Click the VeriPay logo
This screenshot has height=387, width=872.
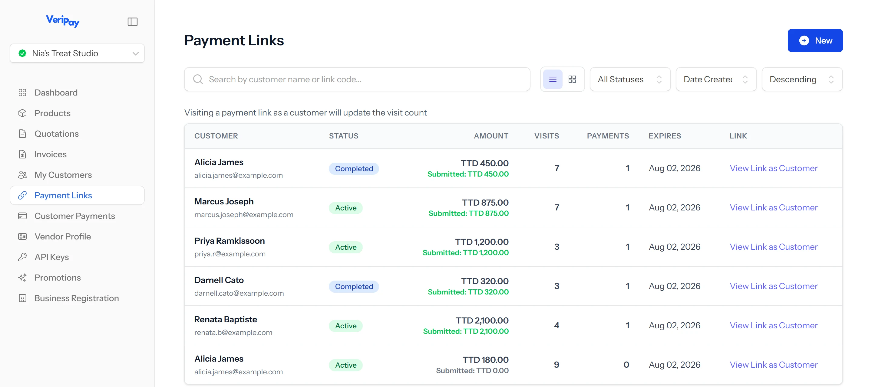pyautogui.click(x=63, y=21)
